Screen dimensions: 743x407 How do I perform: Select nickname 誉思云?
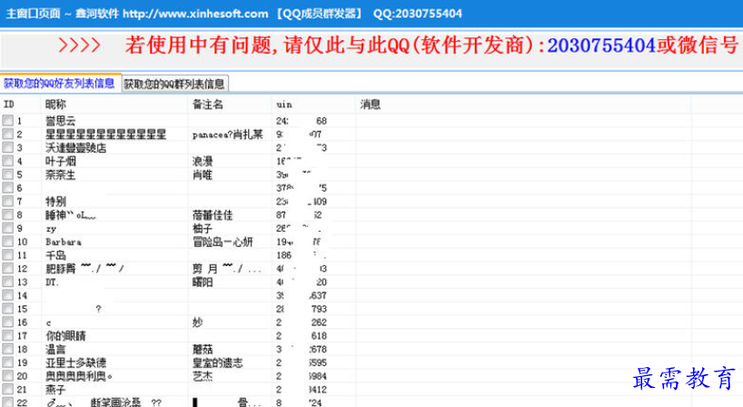point(60,121)
